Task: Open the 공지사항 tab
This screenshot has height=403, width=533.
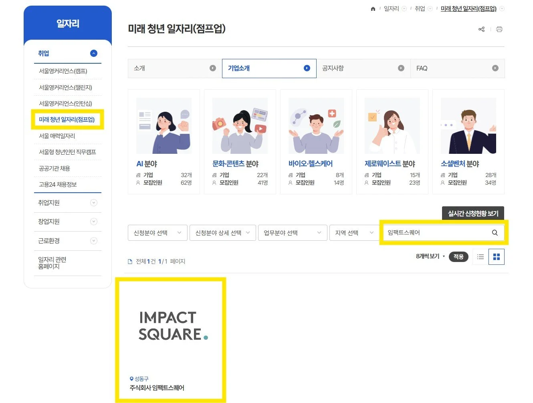Action: coord(363,69)
